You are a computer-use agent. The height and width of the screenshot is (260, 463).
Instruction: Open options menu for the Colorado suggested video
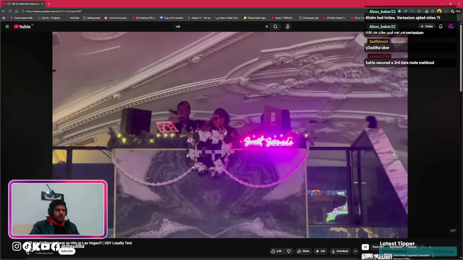pyautogui.click(x=433, y=256)
